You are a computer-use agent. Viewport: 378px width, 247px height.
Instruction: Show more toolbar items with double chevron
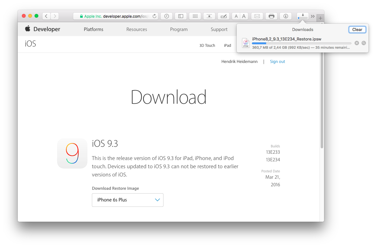pos(313,16)
